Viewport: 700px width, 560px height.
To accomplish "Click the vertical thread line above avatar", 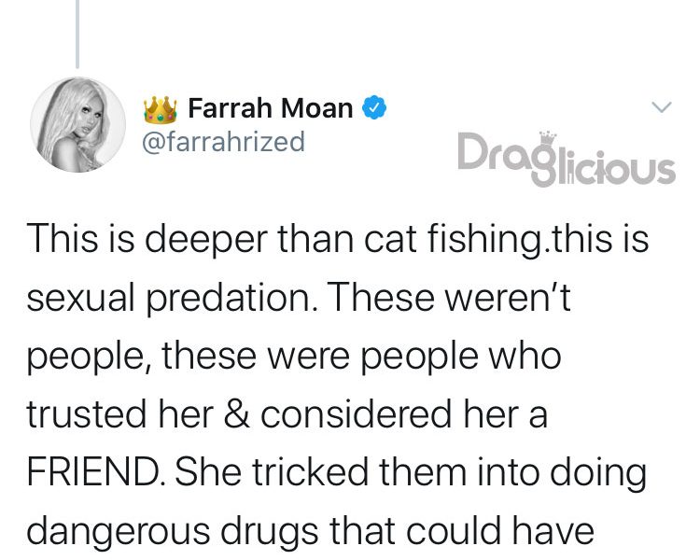I will pyautogui.click(x=77, y=34).
